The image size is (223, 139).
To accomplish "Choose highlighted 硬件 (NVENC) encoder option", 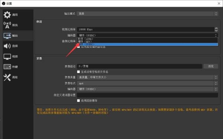I will click(148, 44).
